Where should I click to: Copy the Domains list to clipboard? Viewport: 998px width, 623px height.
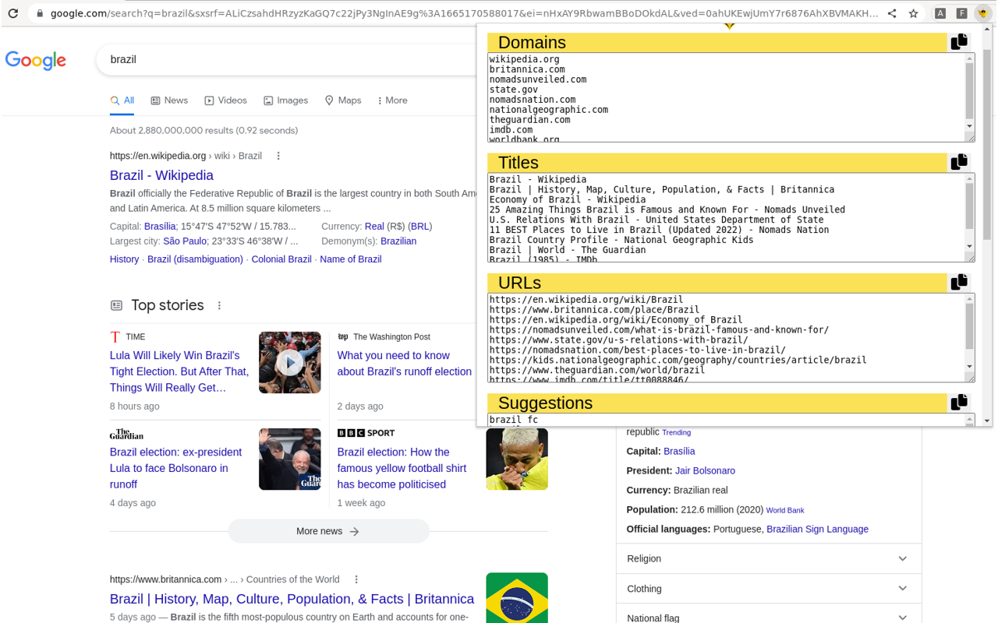point(959,41)
